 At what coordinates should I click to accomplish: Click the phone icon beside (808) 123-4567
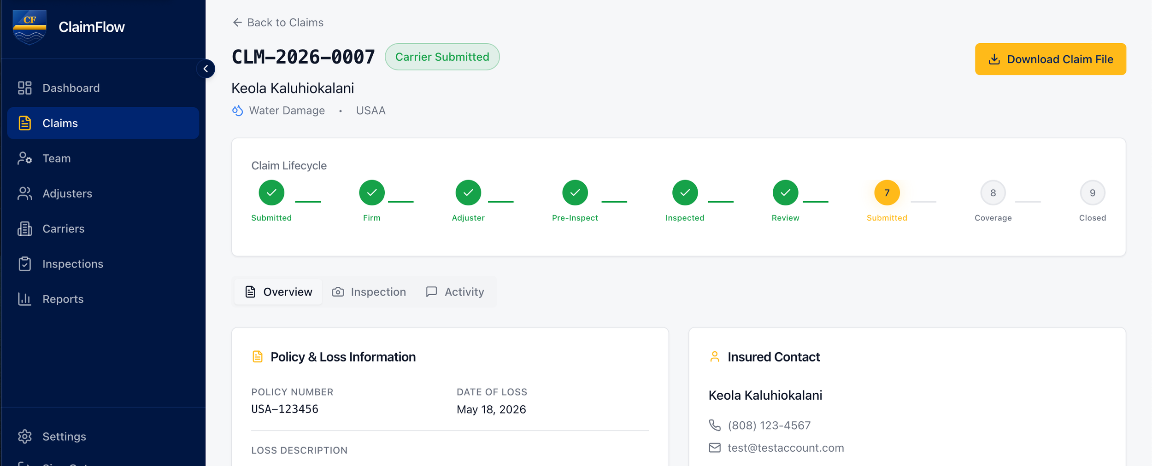click(715, 425)
